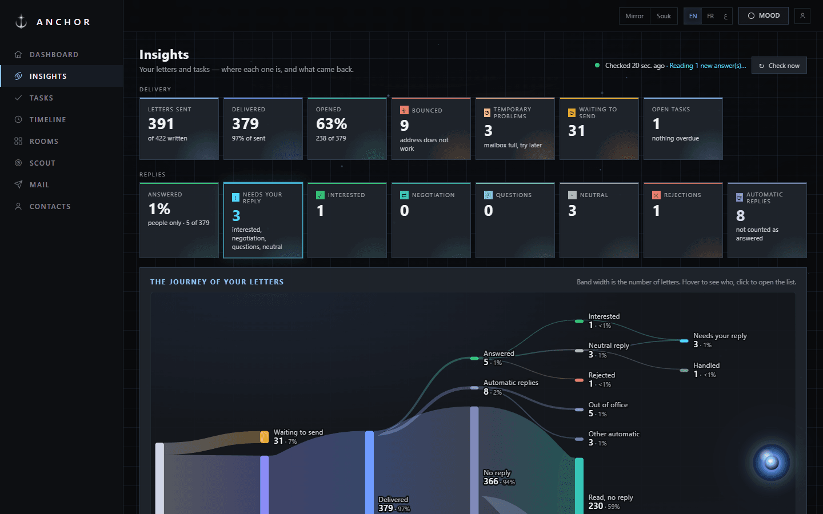The width and height of the screenshot is (823, 514).
Task: Switch theme to Mirror
Action: click(x=634, y=16)
